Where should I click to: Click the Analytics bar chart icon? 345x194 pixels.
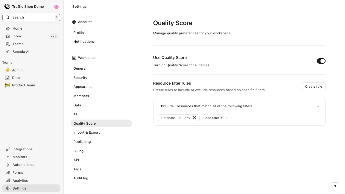click(8, 181)
